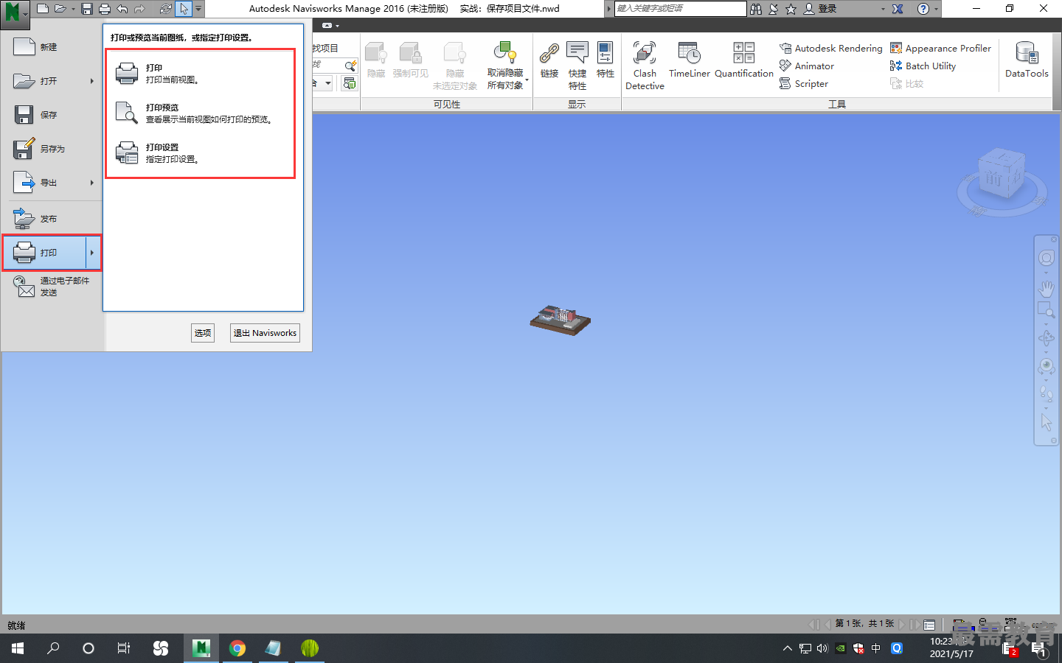Click the keyword search input field

pos(680,8)
